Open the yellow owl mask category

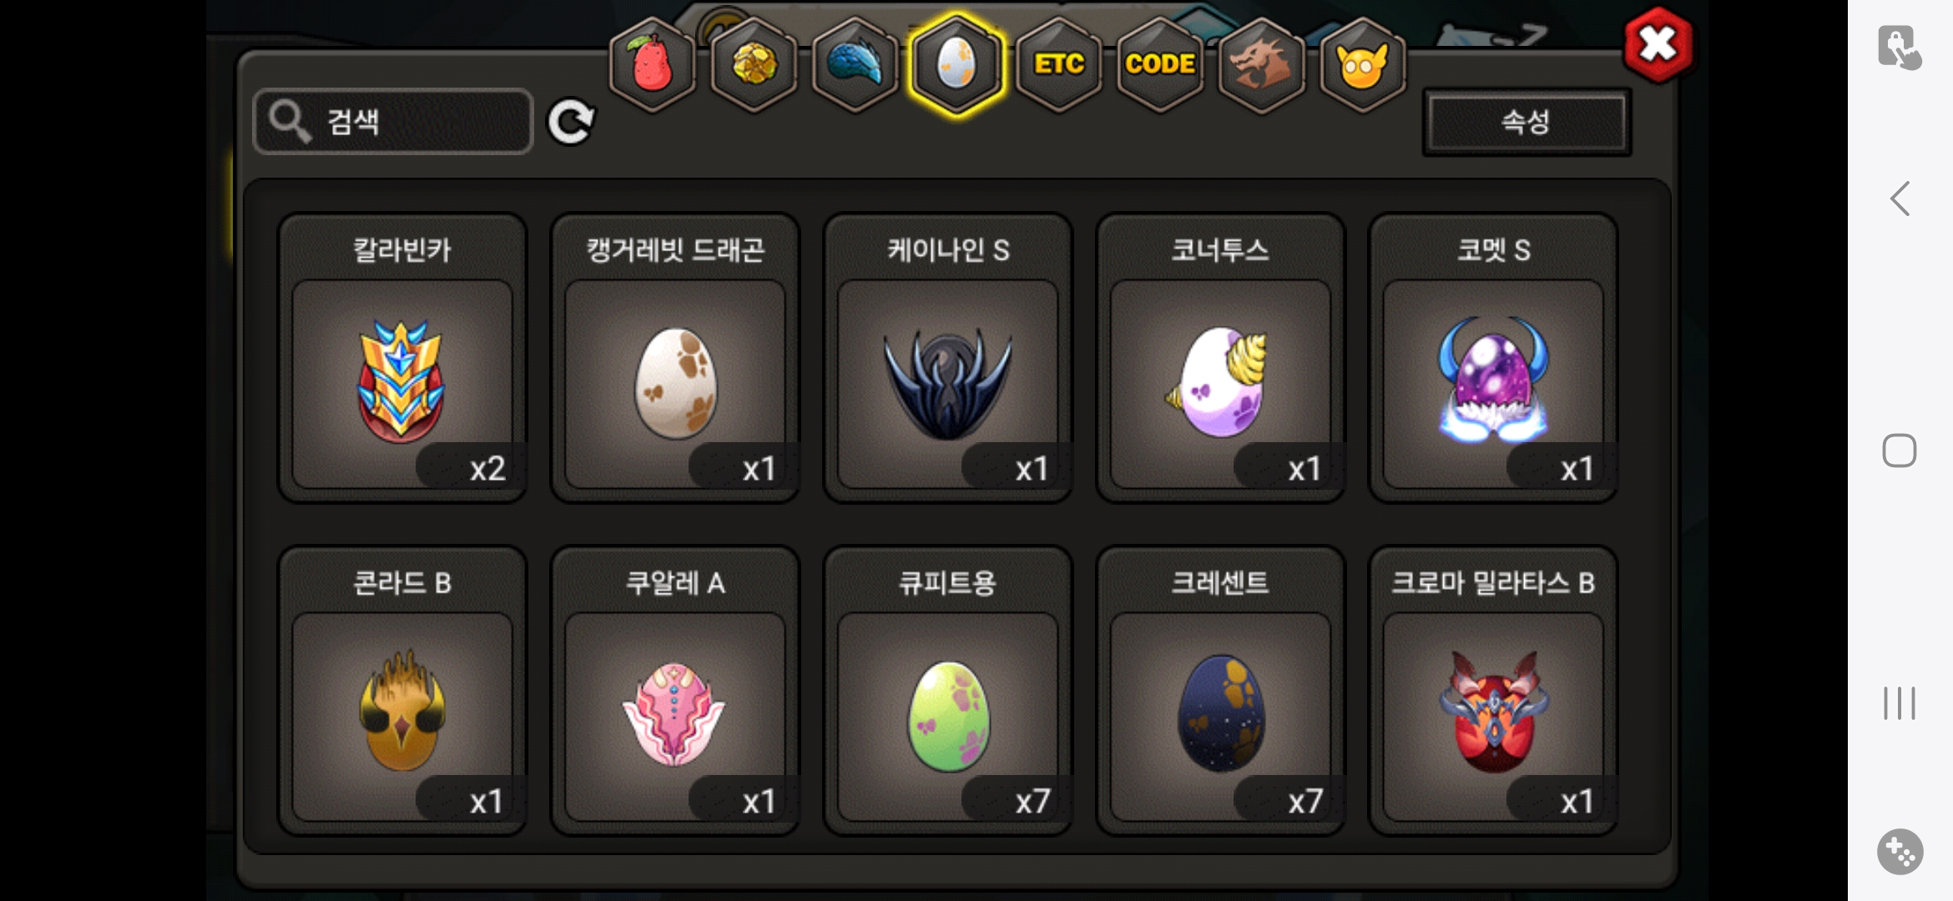point(1362,63)
